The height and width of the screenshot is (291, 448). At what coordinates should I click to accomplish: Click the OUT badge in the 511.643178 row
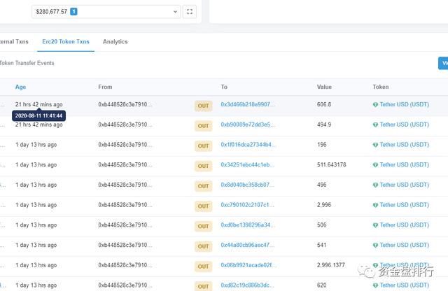pos(203,166)
